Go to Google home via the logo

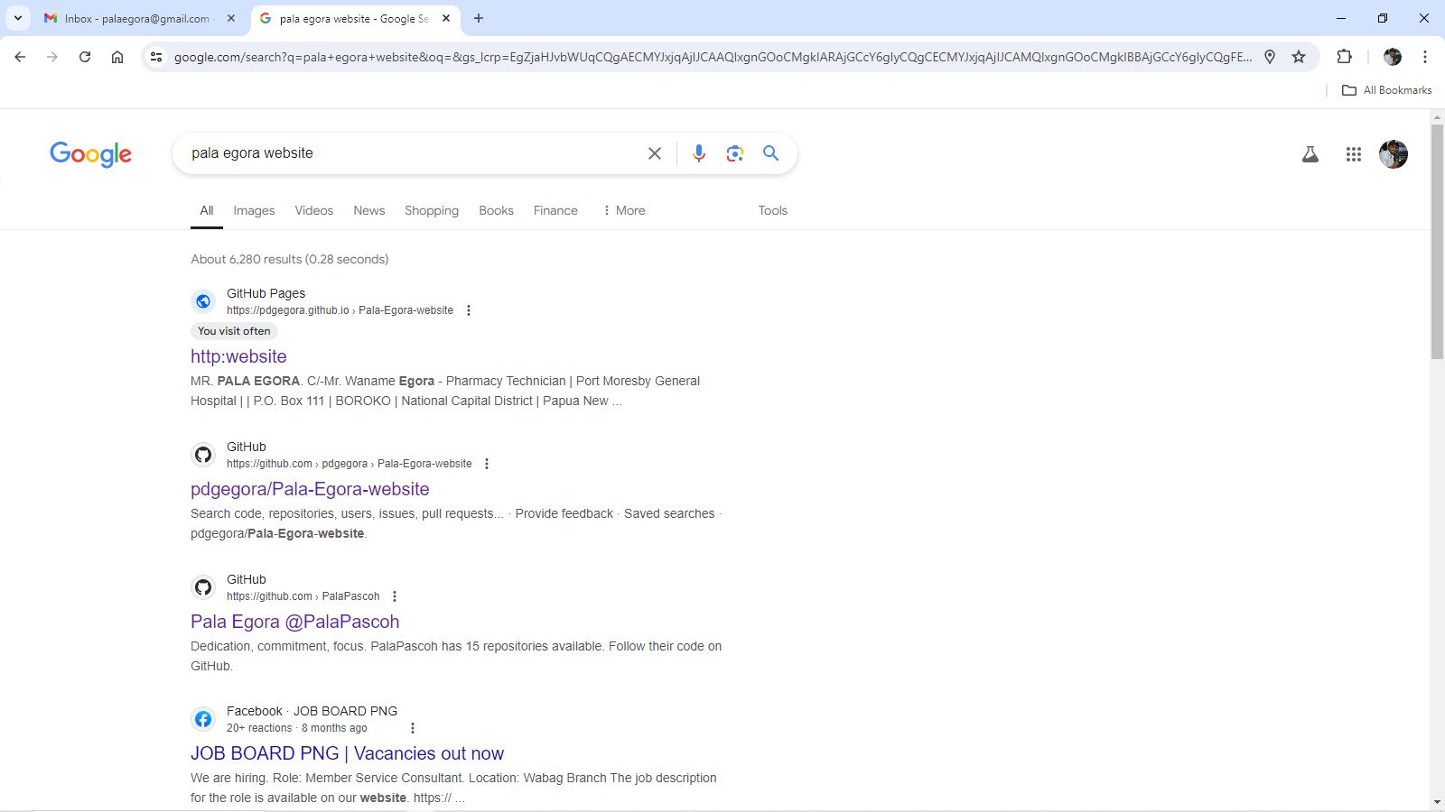[90, 154]
